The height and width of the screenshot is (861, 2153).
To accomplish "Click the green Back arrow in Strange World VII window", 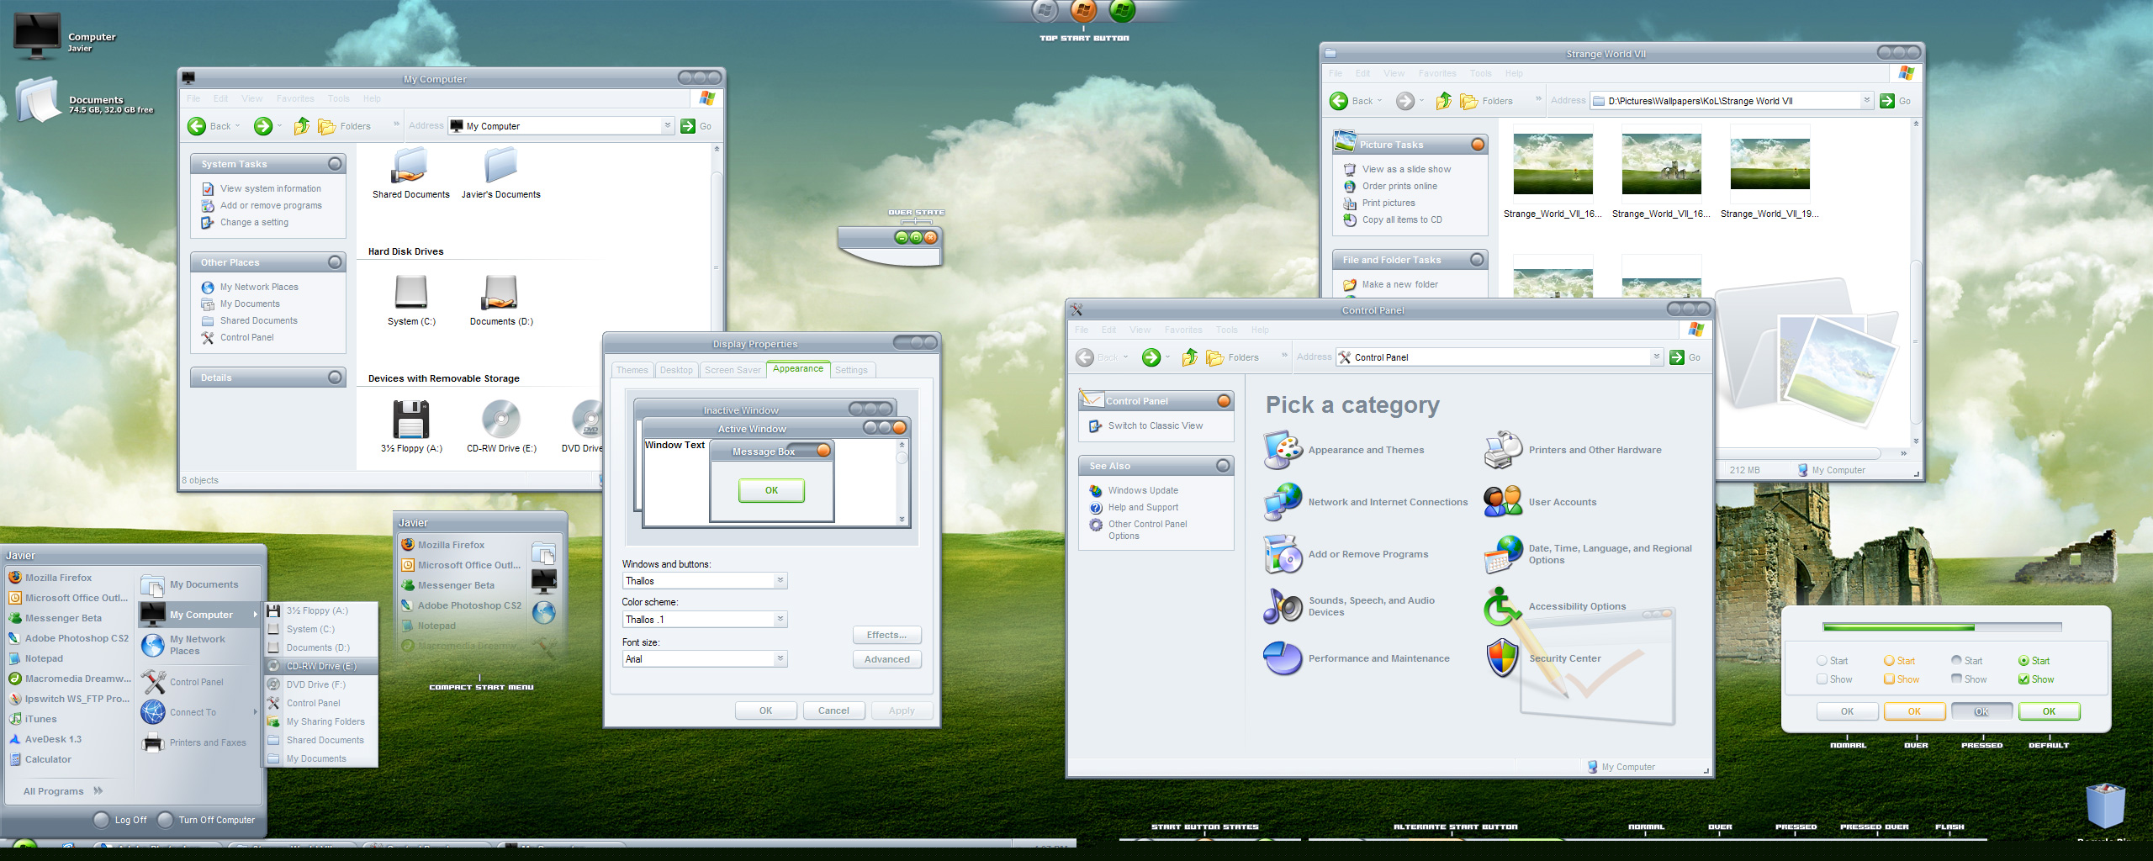I will tap(1338, 101).
